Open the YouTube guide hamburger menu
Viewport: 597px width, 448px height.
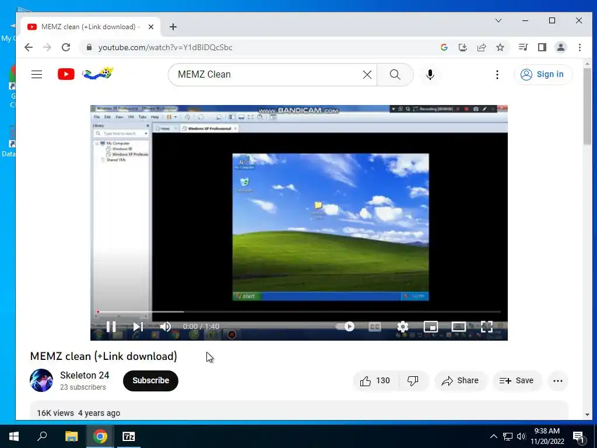click(x=37, y=74)
